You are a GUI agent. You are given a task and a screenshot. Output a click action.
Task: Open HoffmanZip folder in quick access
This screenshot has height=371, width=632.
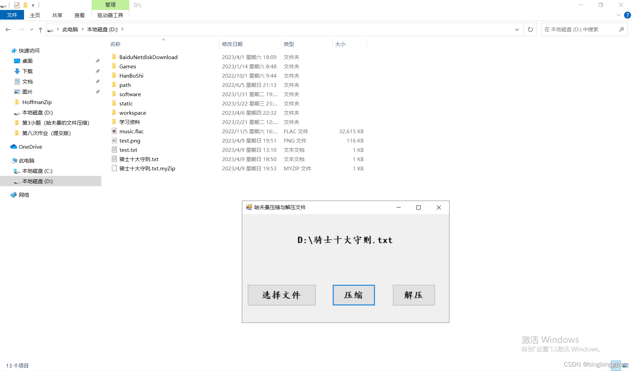pos(37,102)
